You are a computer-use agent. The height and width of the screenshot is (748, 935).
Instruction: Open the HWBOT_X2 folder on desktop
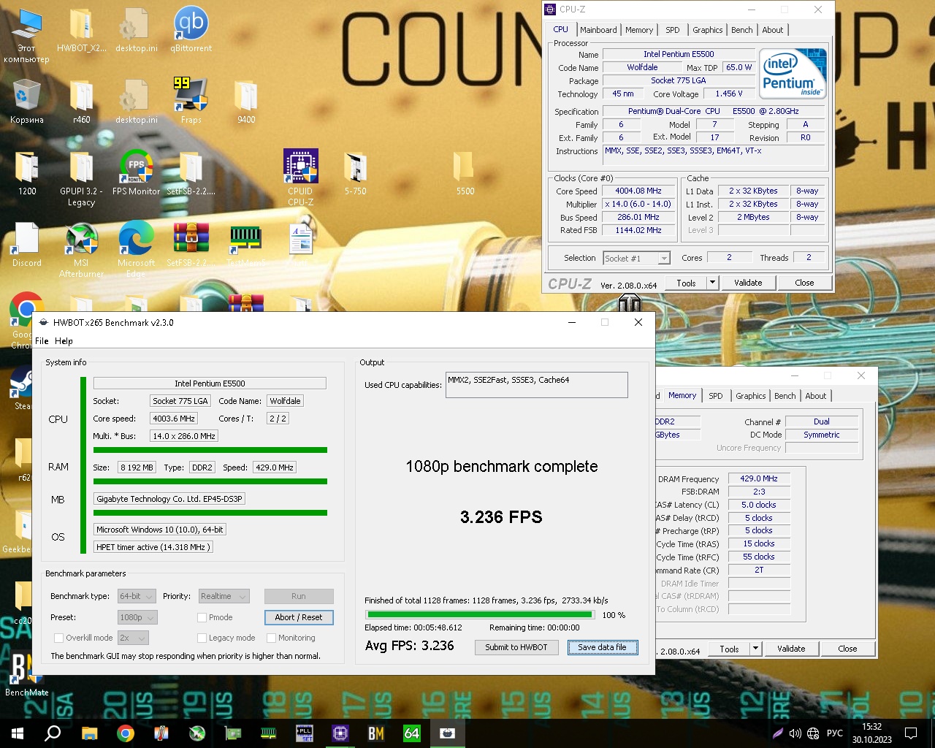(81, 31)
